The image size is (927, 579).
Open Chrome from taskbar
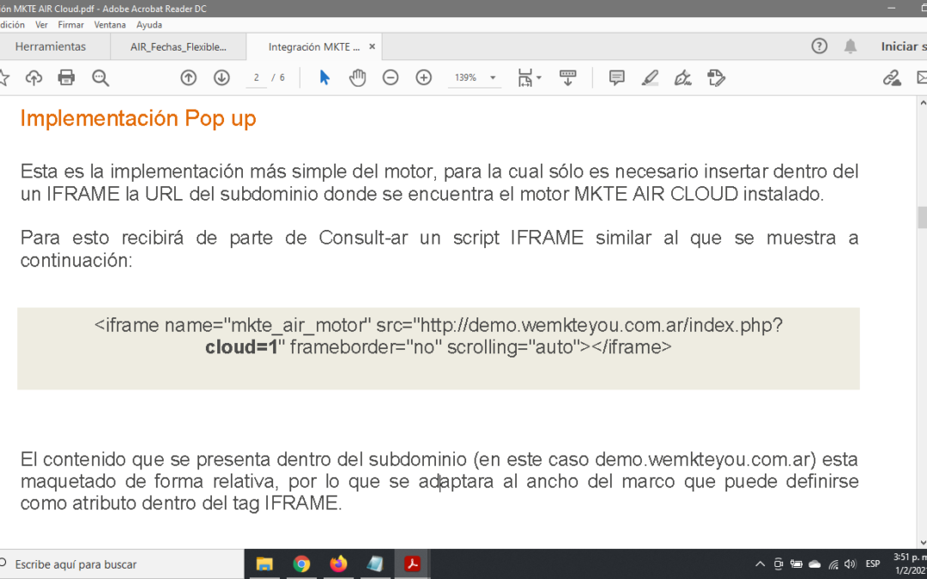coord(301,564)
